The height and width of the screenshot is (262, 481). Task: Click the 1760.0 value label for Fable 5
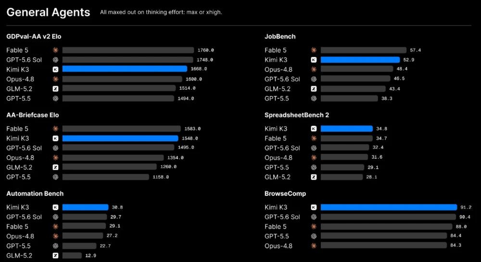point(205,50)
